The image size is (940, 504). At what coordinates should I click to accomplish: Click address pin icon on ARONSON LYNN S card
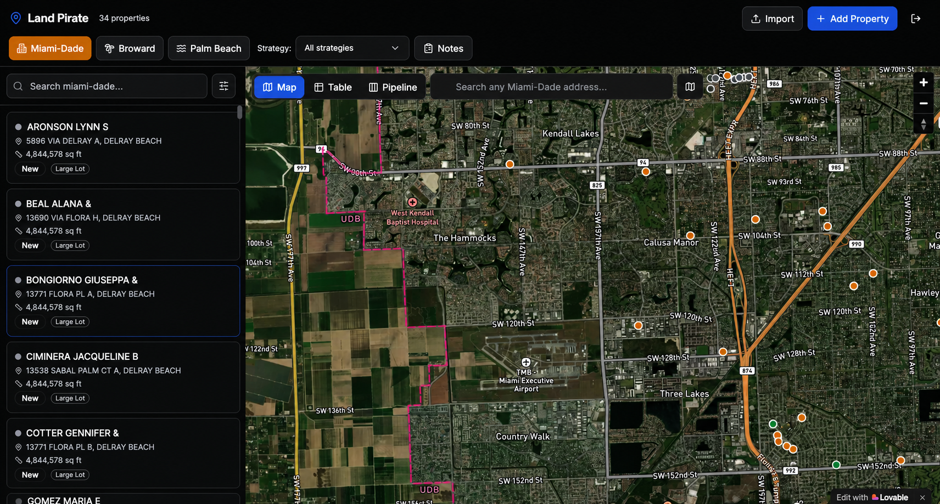pos(19,141)
